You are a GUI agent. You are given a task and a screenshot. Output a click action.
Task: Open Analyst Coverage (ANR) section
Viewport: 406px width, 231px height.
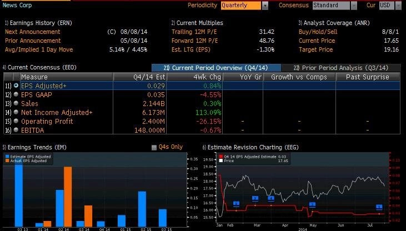tap(334, 23)
